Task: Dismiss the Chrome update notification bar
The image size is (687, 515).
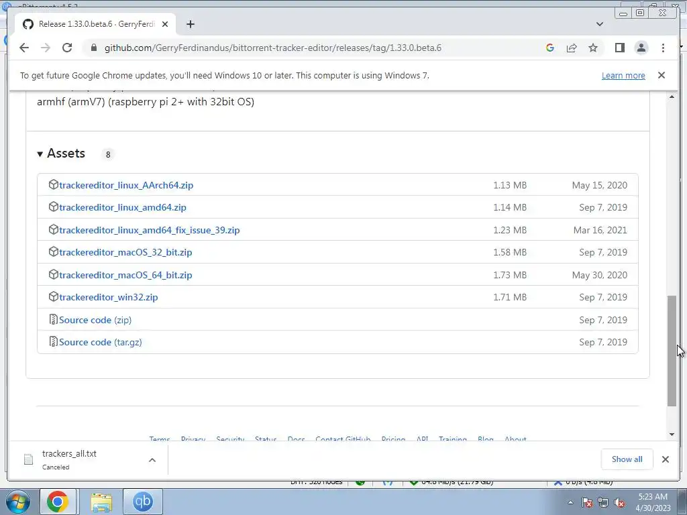Action: click(662, 75)
